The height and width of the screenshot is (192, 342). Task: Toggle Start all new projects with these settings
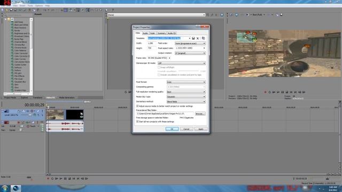[x=137, y=122]
